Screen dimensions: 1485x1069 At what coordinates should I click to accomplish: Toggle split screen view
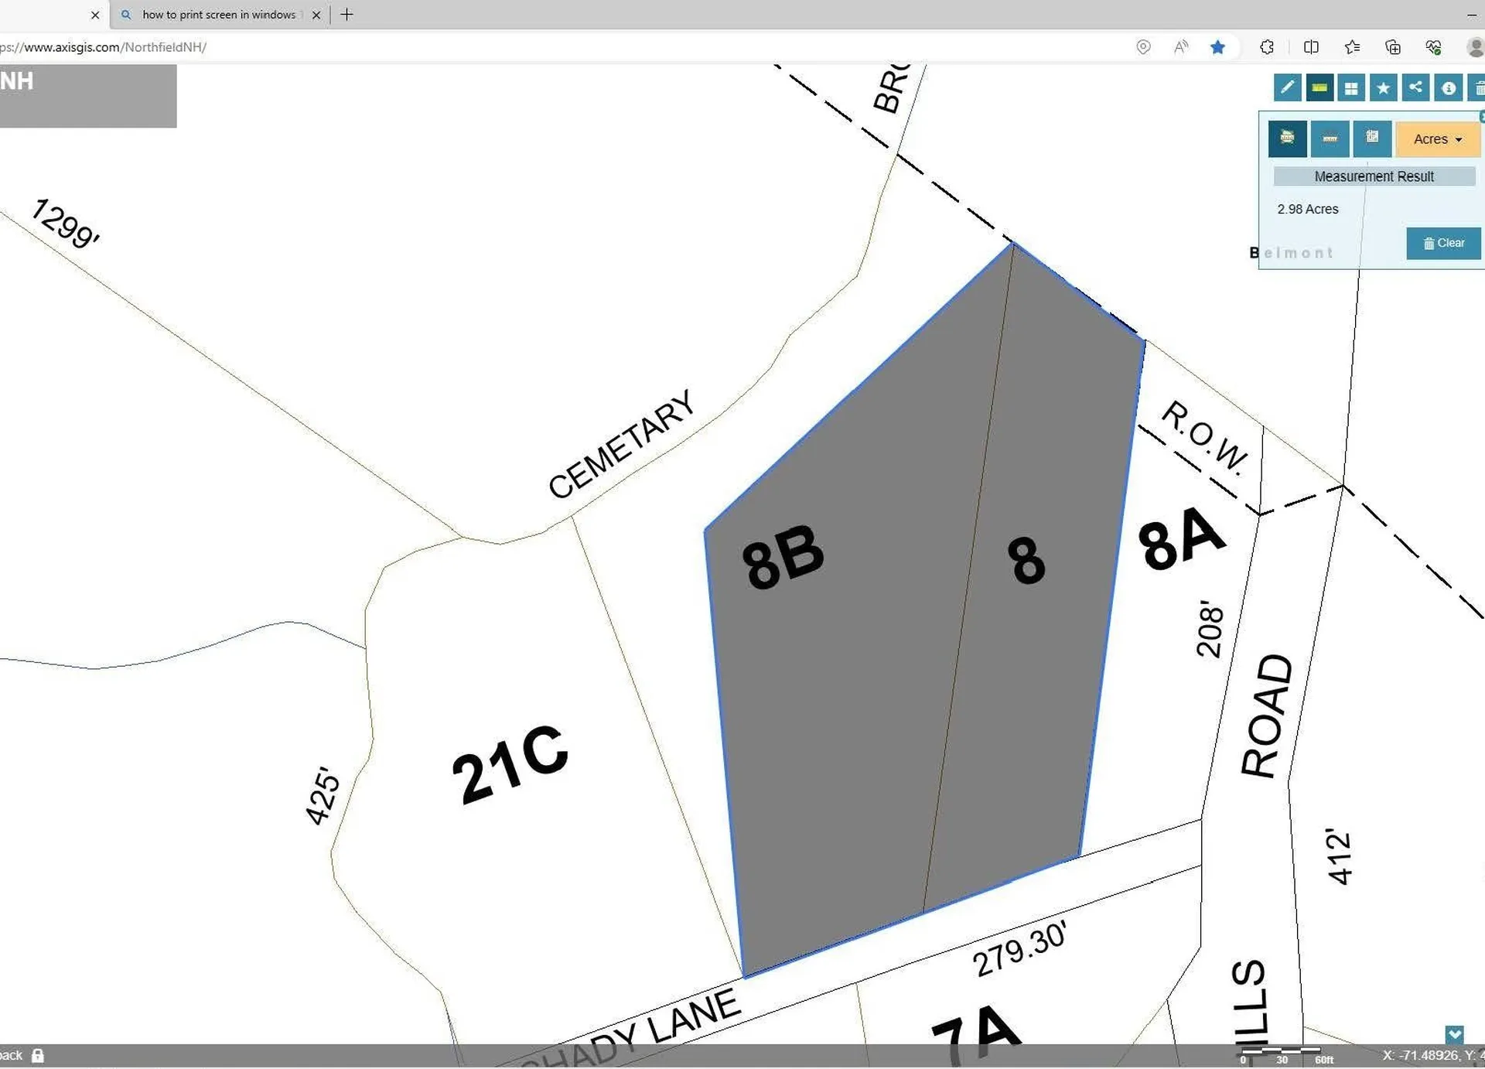tap(1311, 47)
